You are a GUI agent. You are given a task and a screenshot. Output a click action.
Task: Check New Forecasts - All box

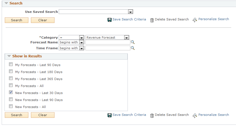pos(11,106)
